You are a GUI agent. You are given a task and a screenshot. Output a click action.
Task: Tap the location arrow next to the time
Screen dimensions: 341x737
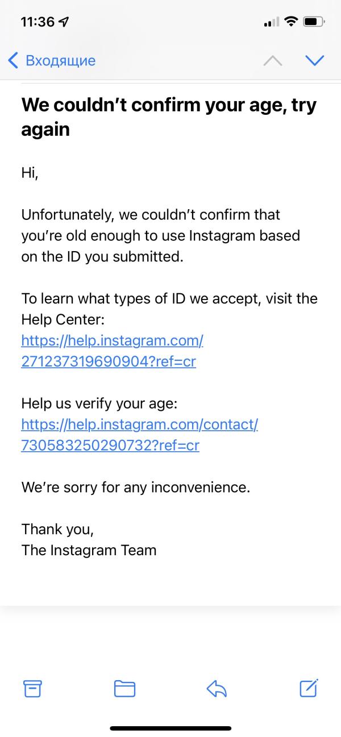pyautogui.click(x=64, y=22)
